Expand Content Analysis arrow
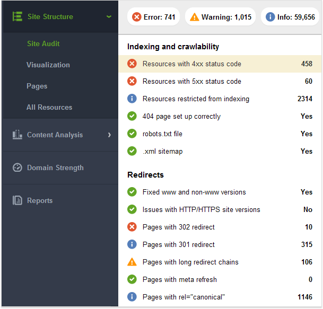 [x=109, y=135]
